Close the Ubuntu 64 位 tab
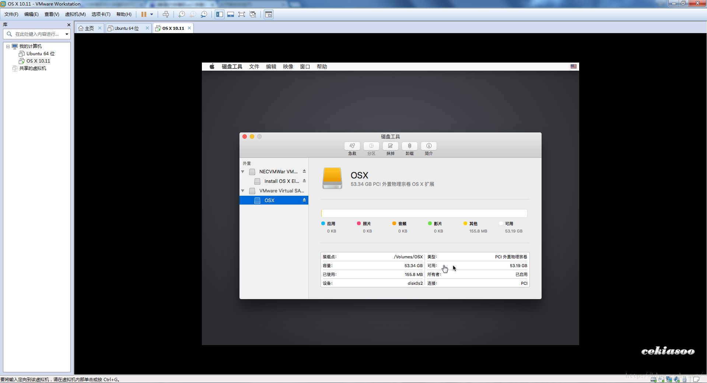 [147, 28]
